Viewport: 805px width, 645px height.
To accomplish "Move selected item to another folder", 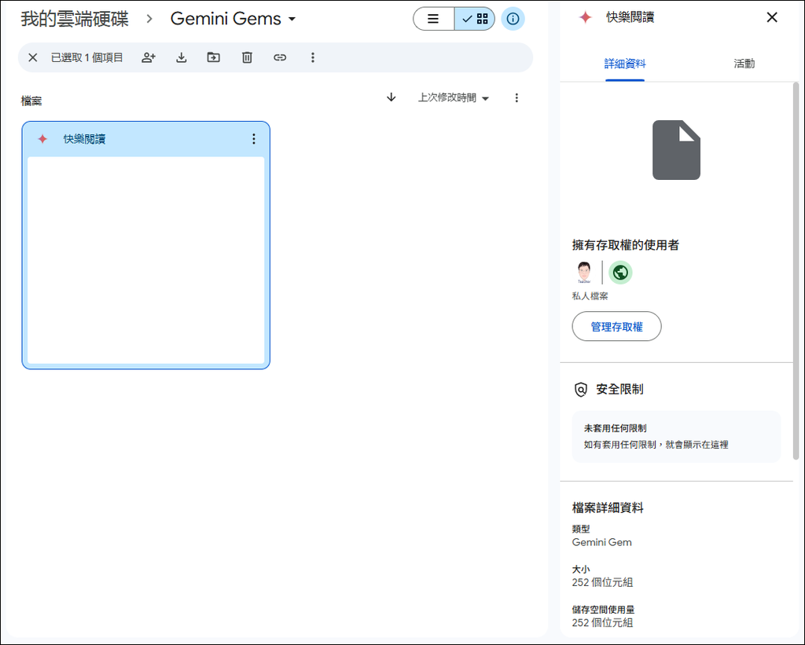I will [x=214, y=57].
